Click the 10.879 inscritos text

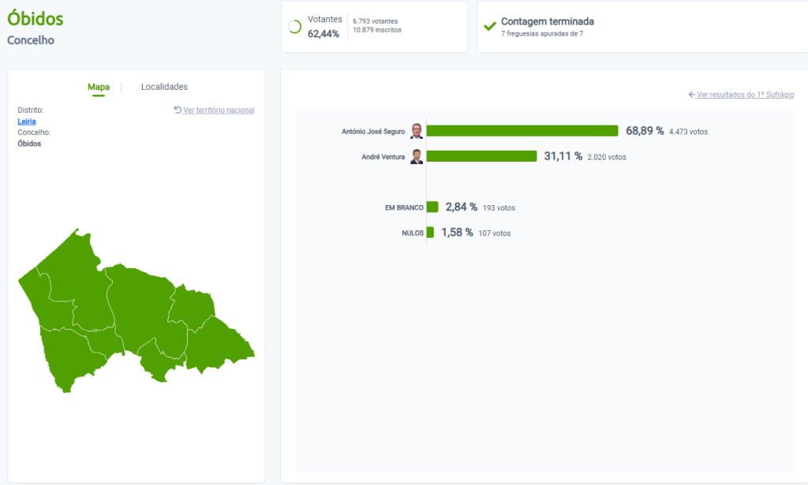click(x=377, y=30)
